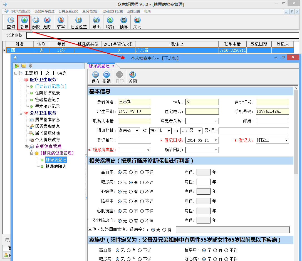Open the 社区位置 community location tool
Viewport: 302px width, 261px height.
79,23
